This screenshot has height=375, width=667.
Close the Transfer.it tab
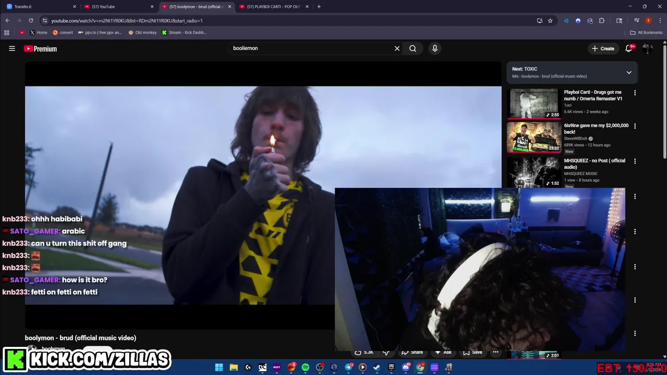75,7
